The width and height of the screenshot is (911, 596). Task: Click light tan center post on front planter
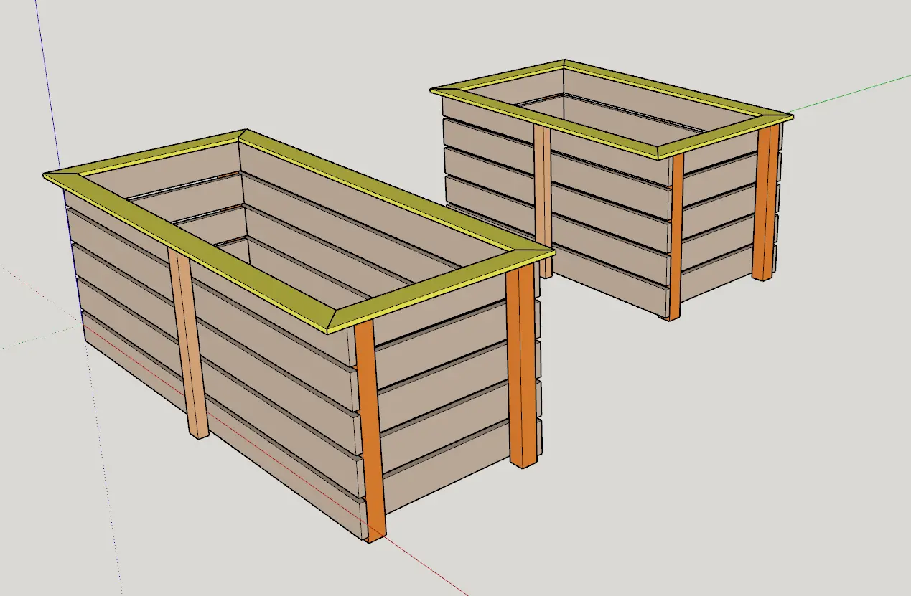coord(189,344)
